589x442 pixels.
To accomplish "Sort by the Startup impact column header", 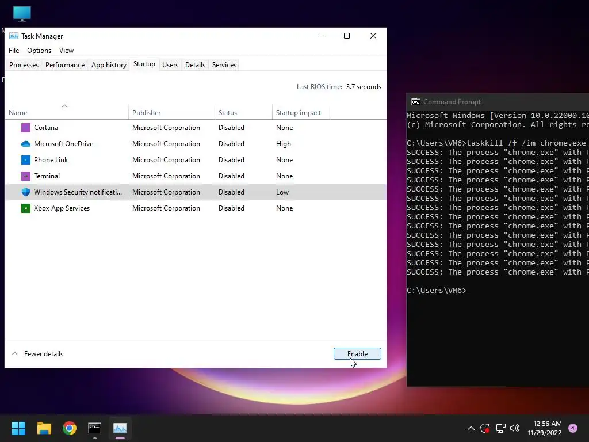I will point(301,113).
